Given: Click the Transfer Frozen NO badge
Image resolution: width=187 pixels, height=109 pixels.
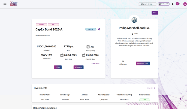Looking at the screenshot, I should click(144, 100).
